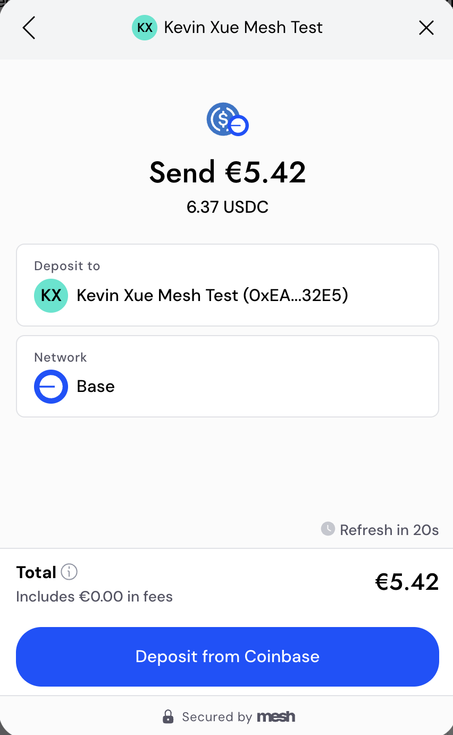Open the Deposit to account card
453x735 pixels.
[x=228, y=285]
